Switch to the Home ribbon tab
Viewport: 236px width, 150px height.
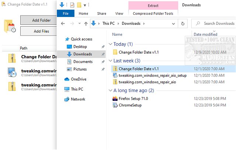[83, 14]
